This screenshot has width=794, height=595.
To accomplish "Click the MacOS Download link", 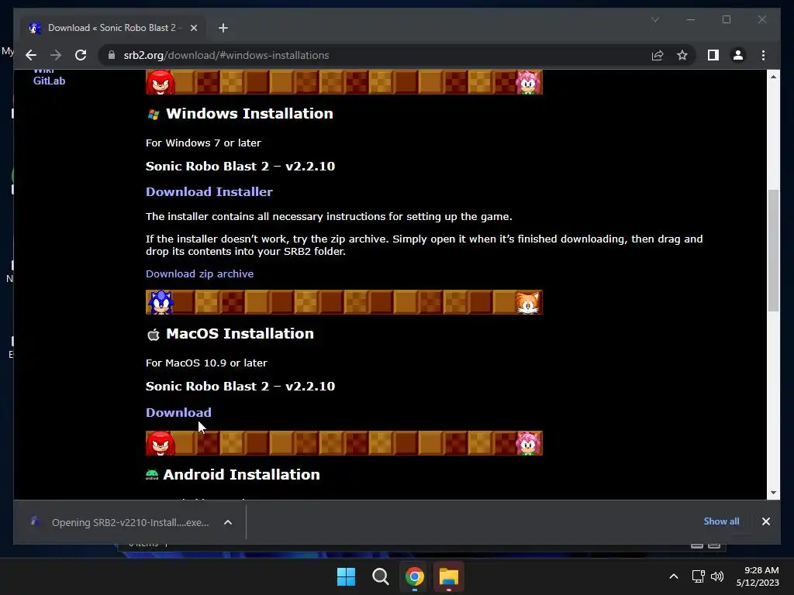I will click(x=179, y=412).
